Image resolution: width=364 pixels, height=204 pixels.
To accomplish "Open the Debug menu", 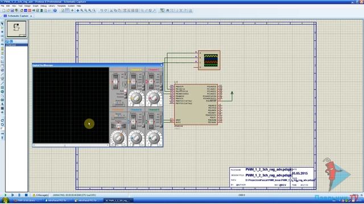I will point(43,6).
